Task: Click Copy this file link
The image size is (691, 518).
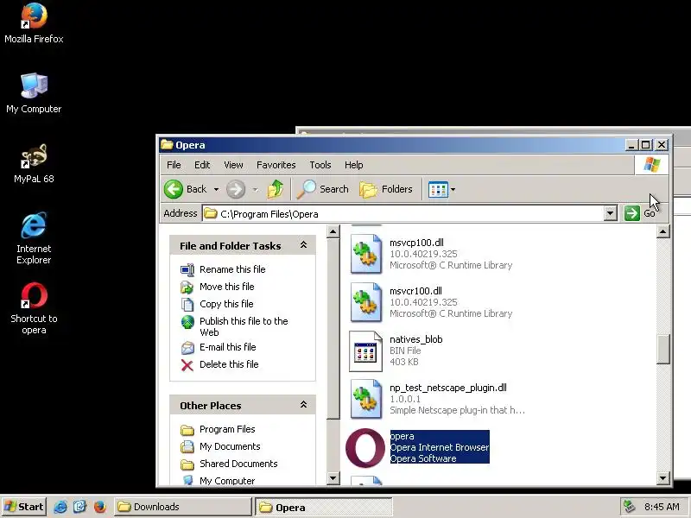Action: pyautogui.click(x=226, y=304)
